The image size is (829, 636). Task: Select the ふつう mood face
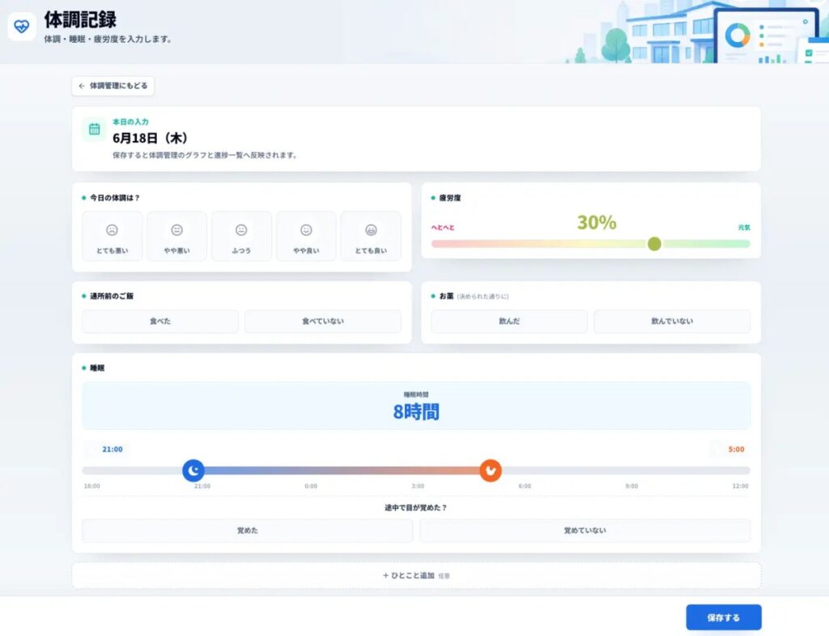coord(241,236)
